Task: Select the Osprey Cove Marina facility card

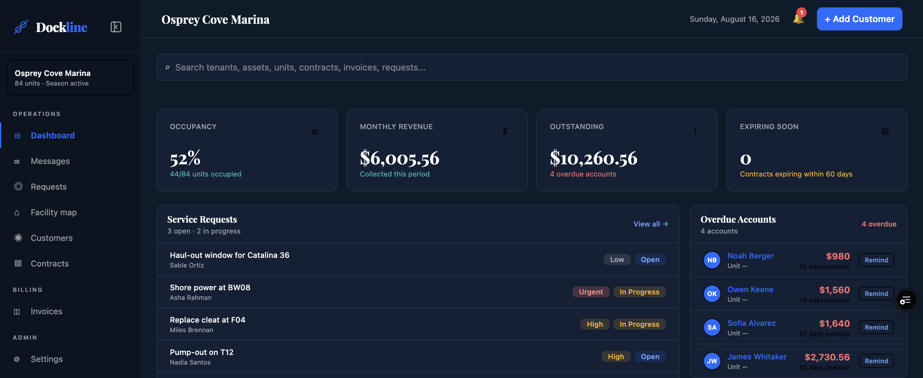Action: (70, 78)
